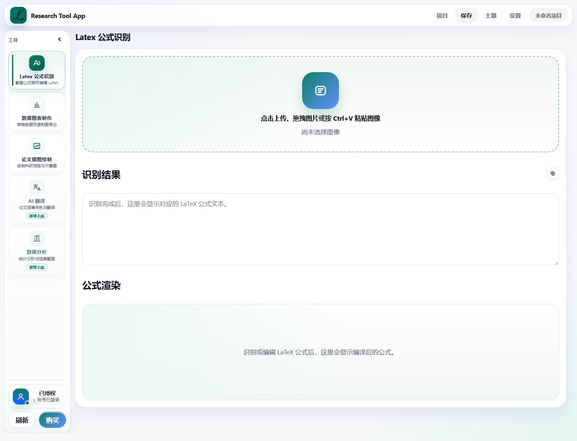Click the 工具 sidebar label
Image resolution: width=577 pixels, height=441 pixels.
(x=13, y=40)
